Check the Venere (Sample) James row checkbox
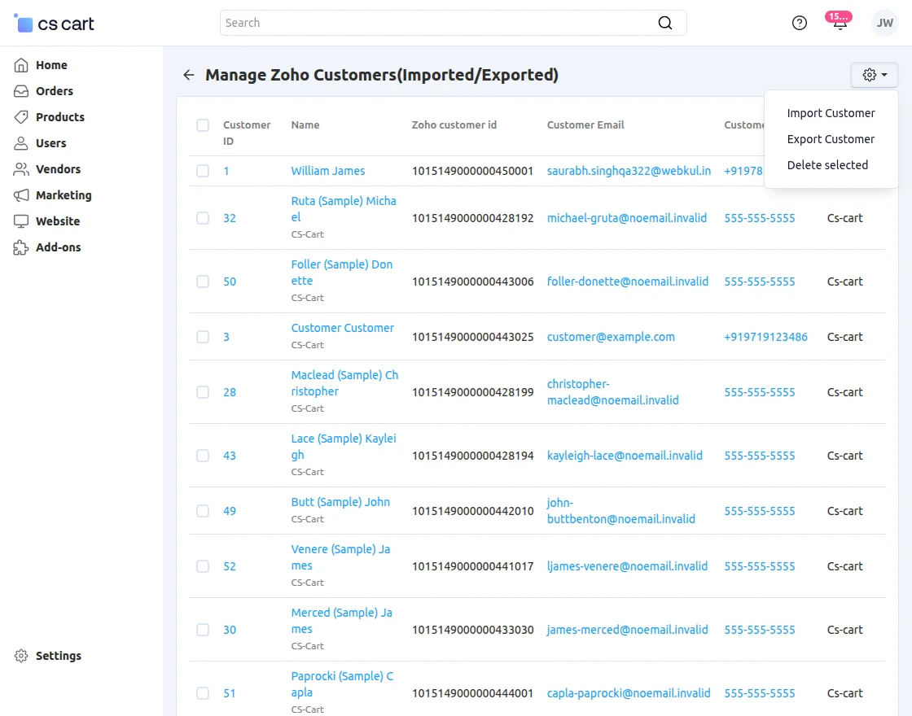 point(203,566)
